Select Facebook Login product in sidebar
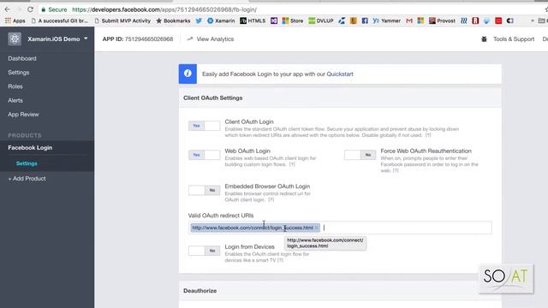The width and height of the screenshot is (548, 308). click(30, 148)
